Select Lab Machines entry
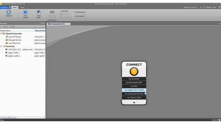This screenshot has width=221, height=124. [x=14, y=43]
